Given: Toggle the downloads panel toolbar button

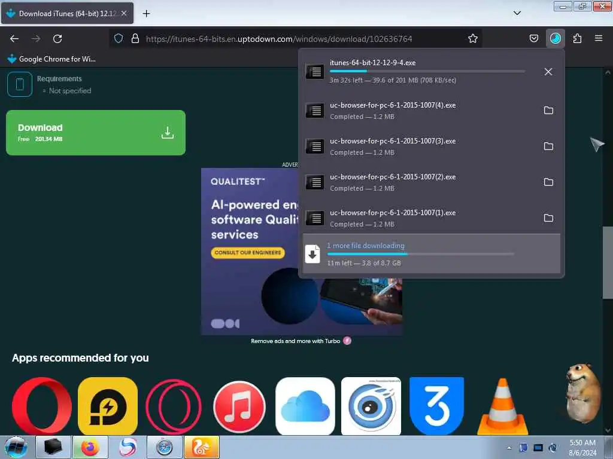Looking at the screenshot, I should pos(555,38).
